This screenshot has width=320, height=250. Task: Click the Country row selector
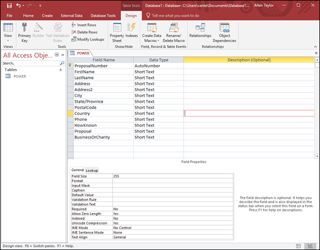[x=71, y=113]
